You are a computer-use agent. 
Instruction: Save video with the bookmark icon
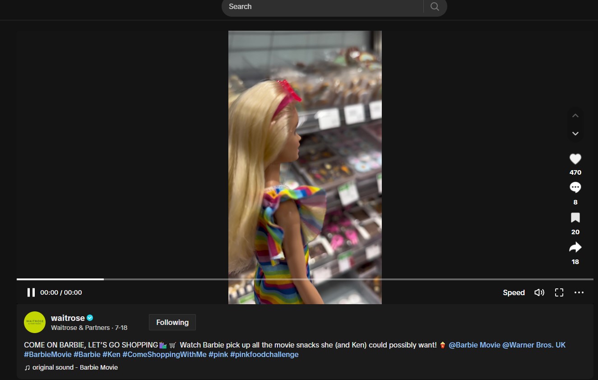tap(575, 218)
